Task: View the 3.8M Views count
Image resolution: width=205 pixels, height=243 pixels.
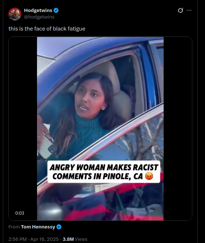Action: point(75,239)
